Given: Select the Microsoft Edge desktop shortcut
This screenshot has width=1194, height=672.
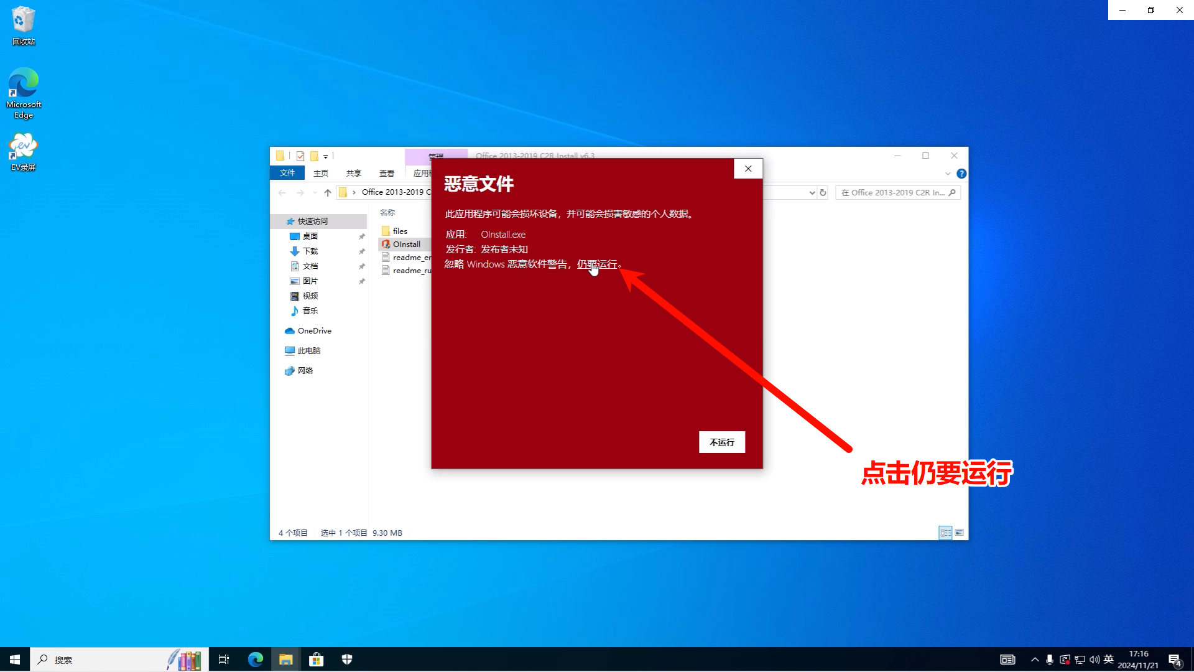Looking at the screenshot, I should 24,93.
